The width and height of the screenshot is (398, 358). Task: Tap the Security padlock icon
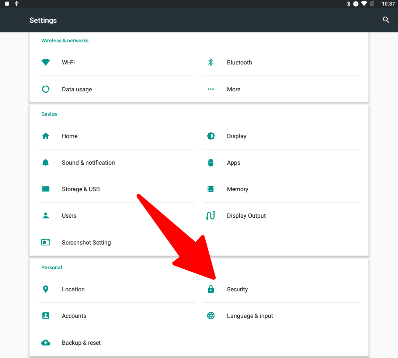[211, 289]
